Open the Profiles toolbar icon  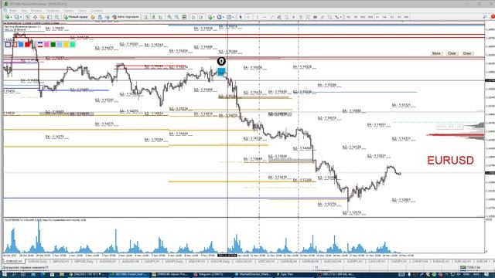point(16,17)
